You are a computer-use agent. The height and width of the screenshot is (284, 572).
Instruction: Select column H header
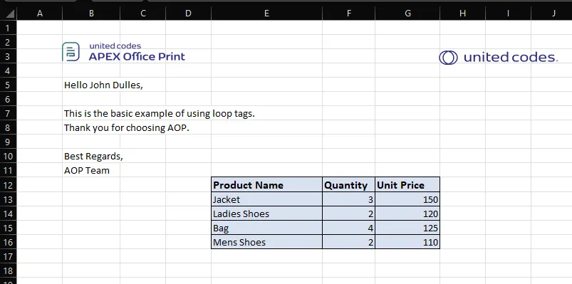pyautogui.click(x=462, y=14)
